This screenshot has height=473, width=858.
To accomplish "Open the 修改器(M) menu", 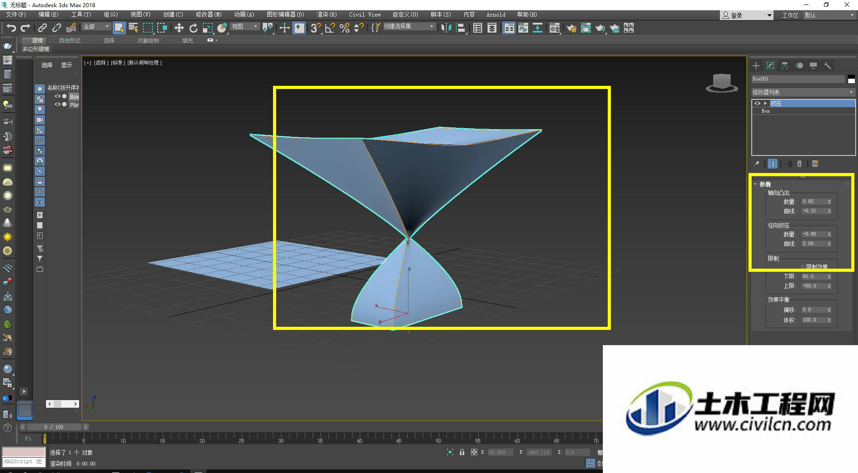I will (x=208, y=15).
